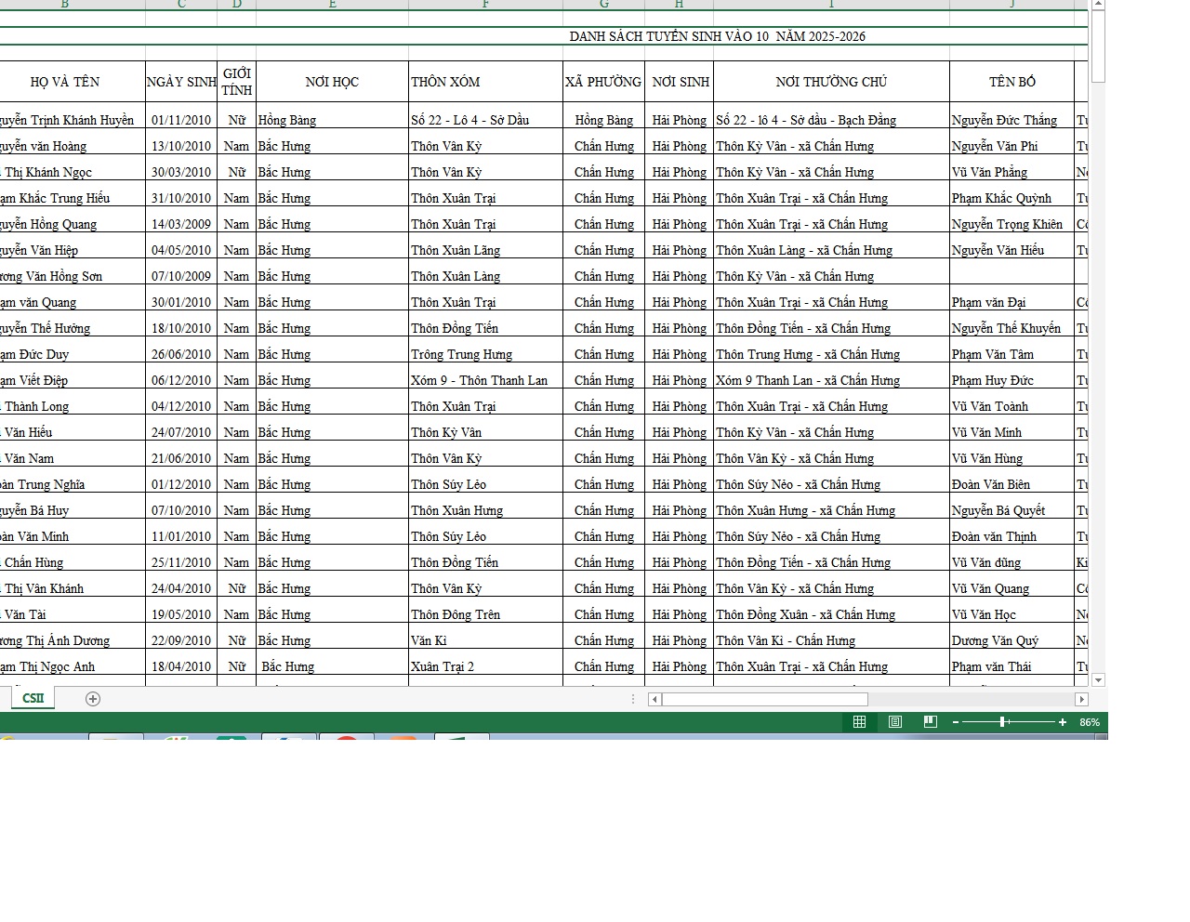The height and width of the screenshot is (922, 1190).
Task: Click the zoom in plus icon
Action: [1063, 722]
